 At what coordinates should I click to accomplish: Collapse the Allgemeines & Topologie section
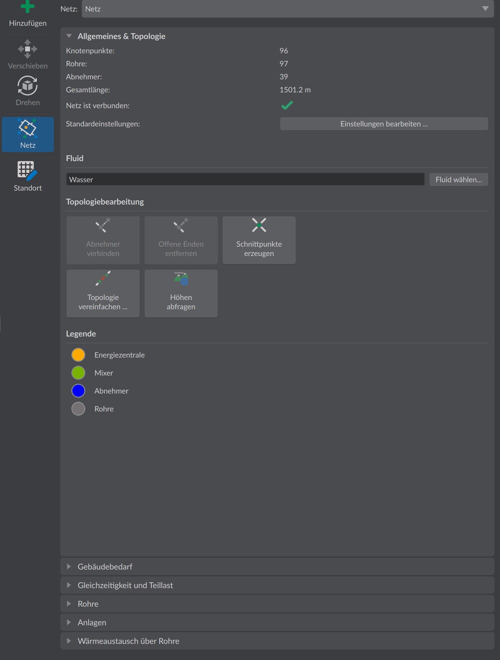pyautogui.click(x=69, y=36)
